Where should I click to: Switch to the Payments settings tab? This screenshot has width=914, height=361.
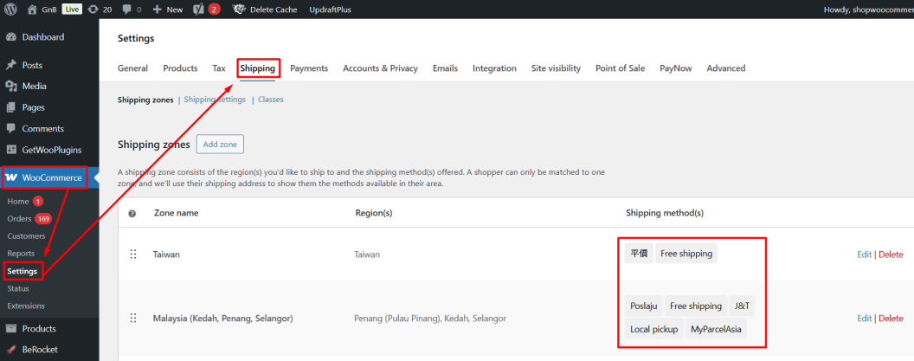(309, 68)
